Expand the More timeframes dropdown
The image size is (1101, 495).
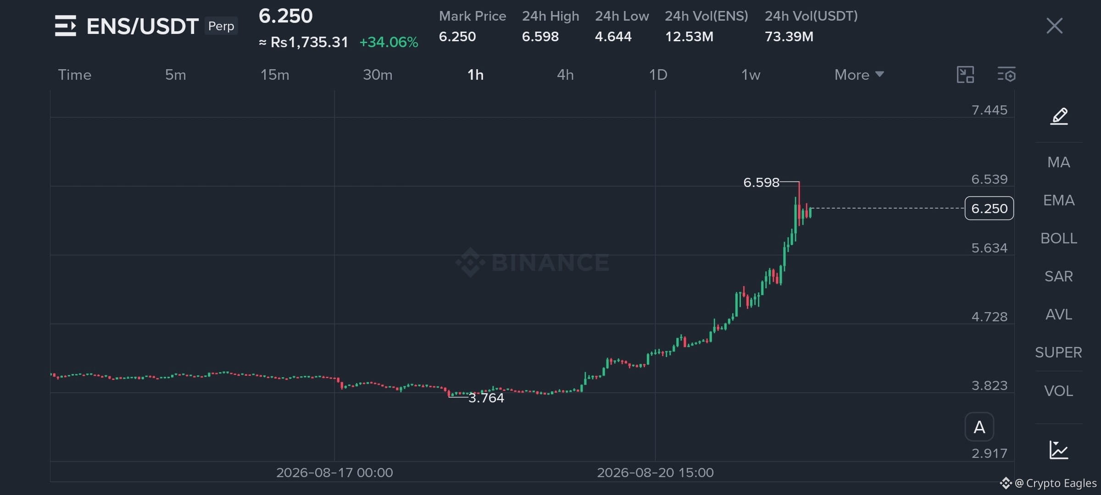[859, 75]
